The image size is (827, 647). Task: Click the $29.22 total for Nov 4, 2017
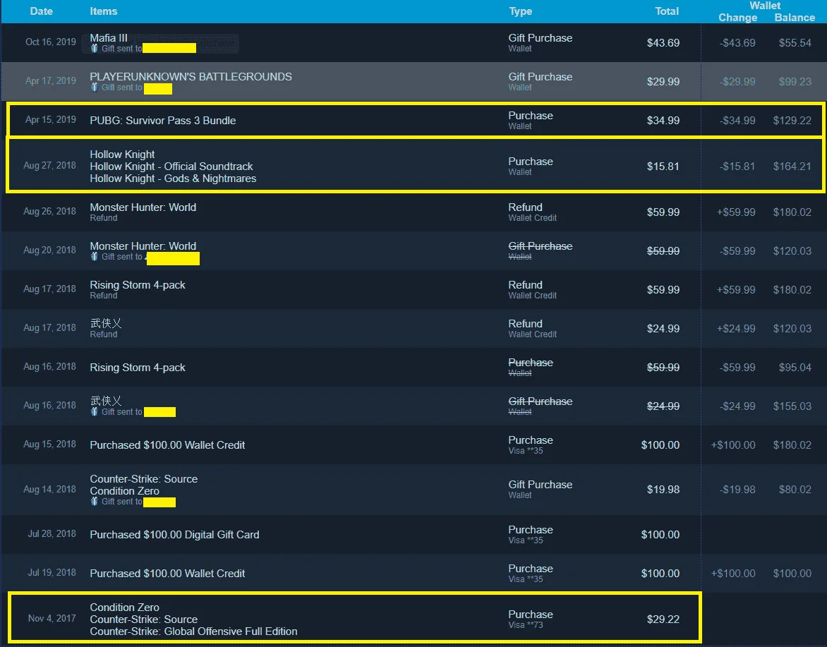click(663, 619)
